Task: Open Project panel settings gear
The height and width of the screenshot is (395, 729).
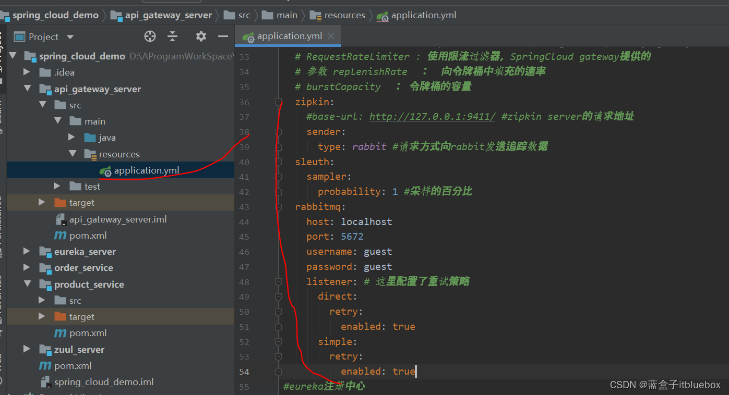Action: tap(201, 36)
